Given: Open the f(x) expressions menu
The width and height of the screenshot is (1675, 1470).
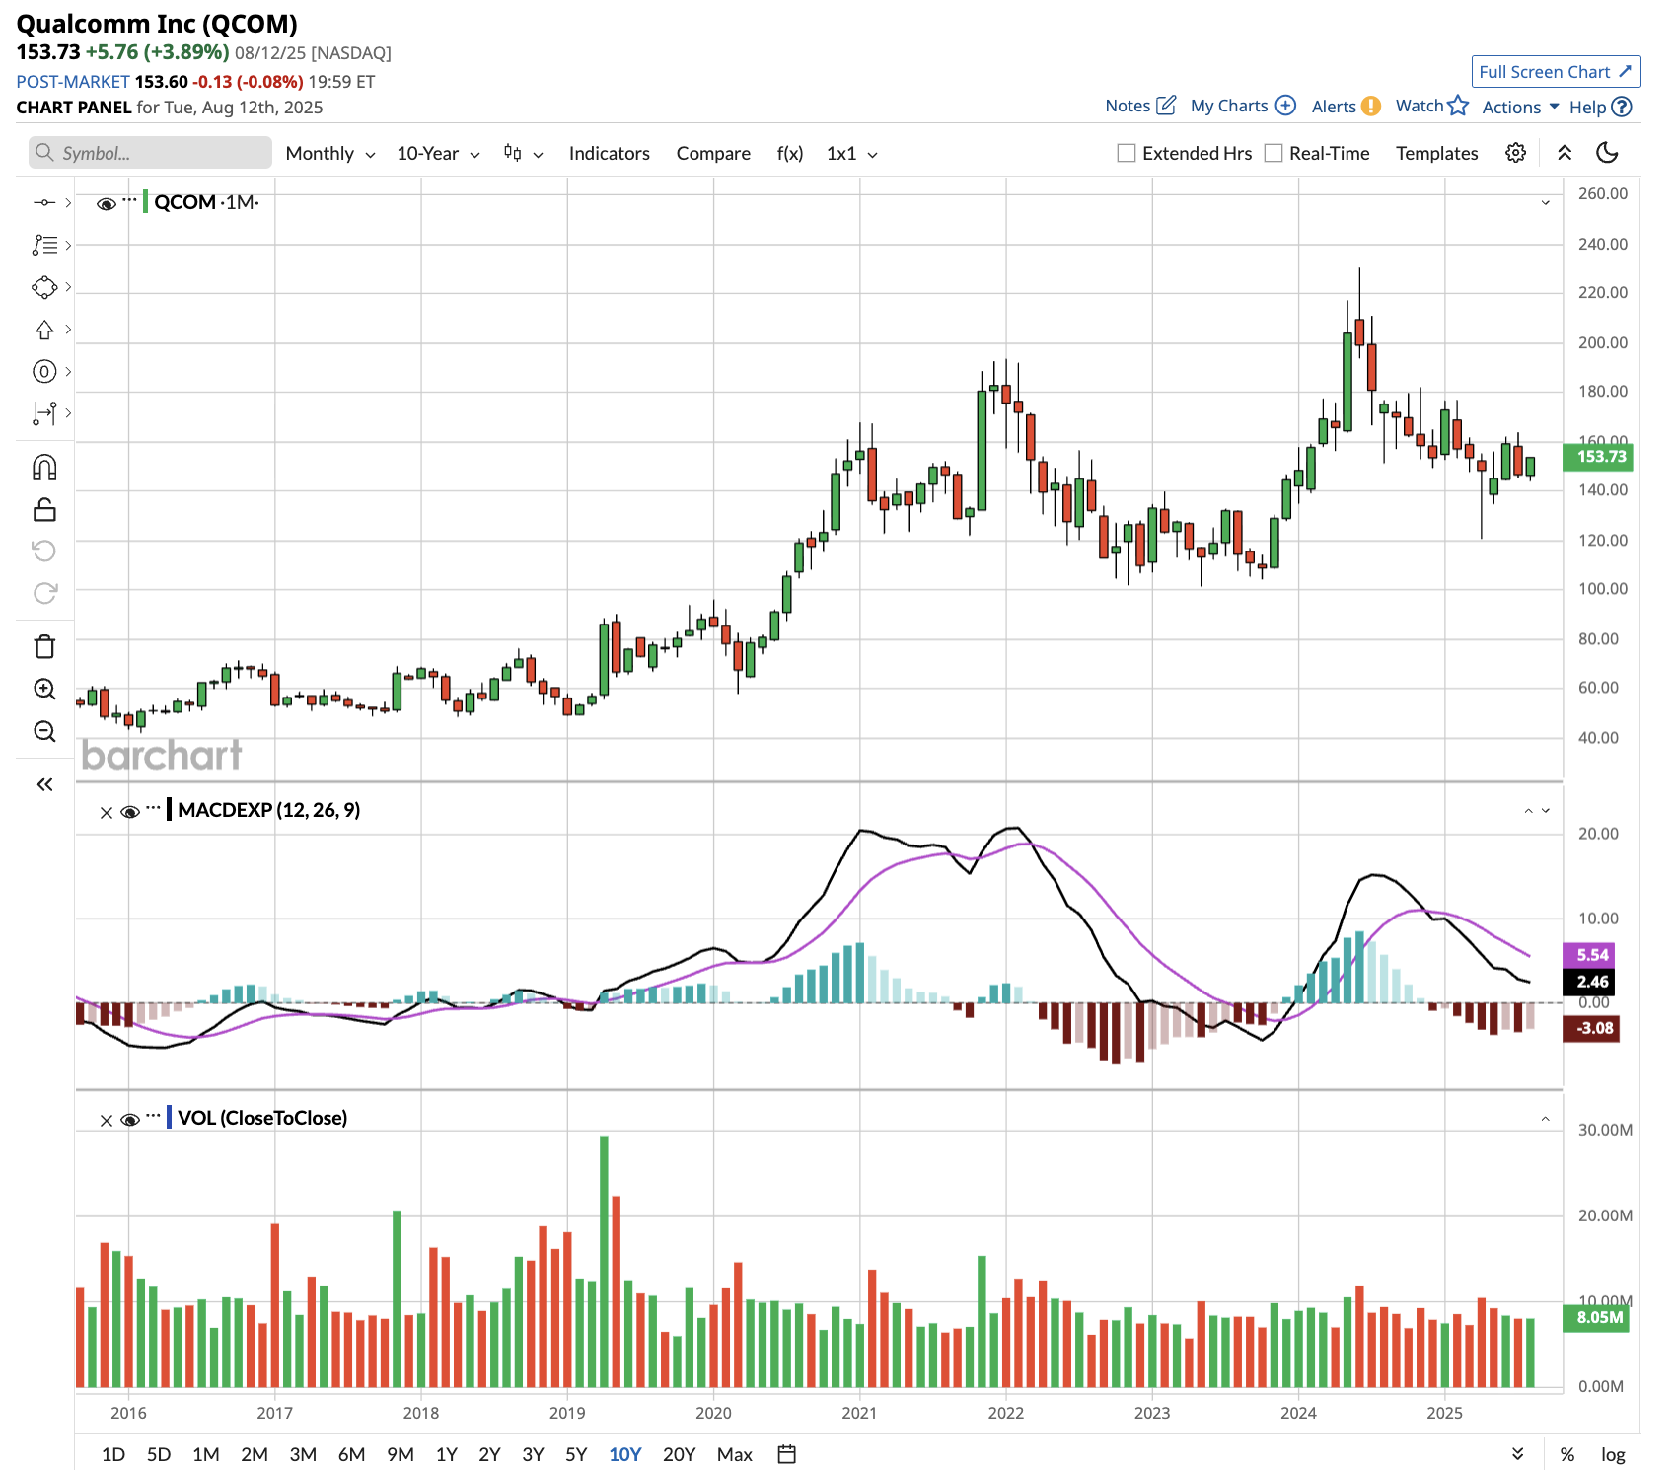Looking at the screenshot, I should [789, 153].
